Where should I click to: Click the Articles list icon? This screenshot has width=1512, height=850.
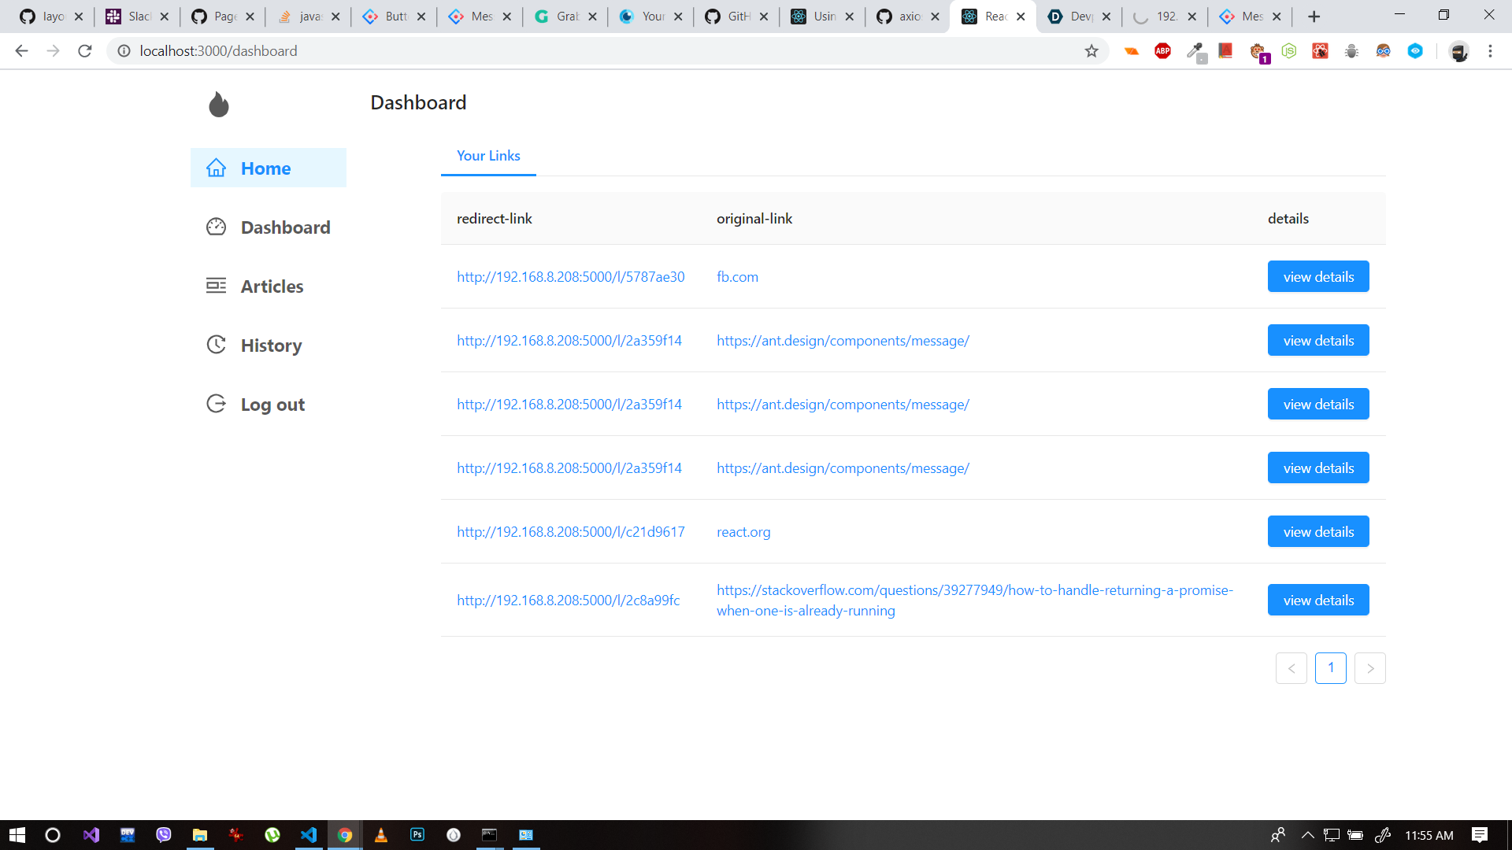[216, 286]
